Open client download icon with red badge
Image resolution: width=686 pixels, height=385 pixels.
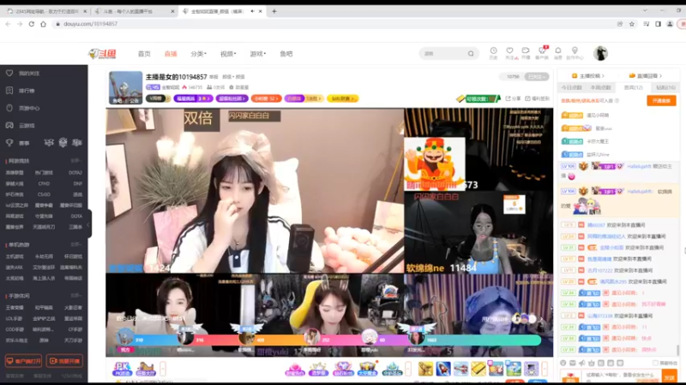(x=542, y=50)
